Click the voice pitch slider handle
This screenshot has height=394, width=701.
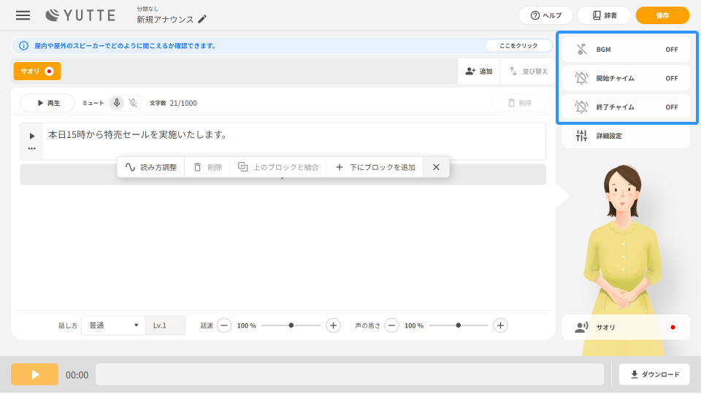[459, 325]
